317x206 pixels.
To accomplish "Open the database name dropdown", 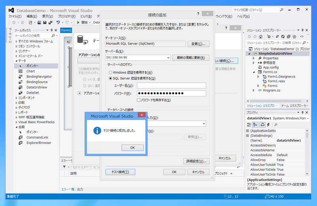I will click(x=204, y=124).
